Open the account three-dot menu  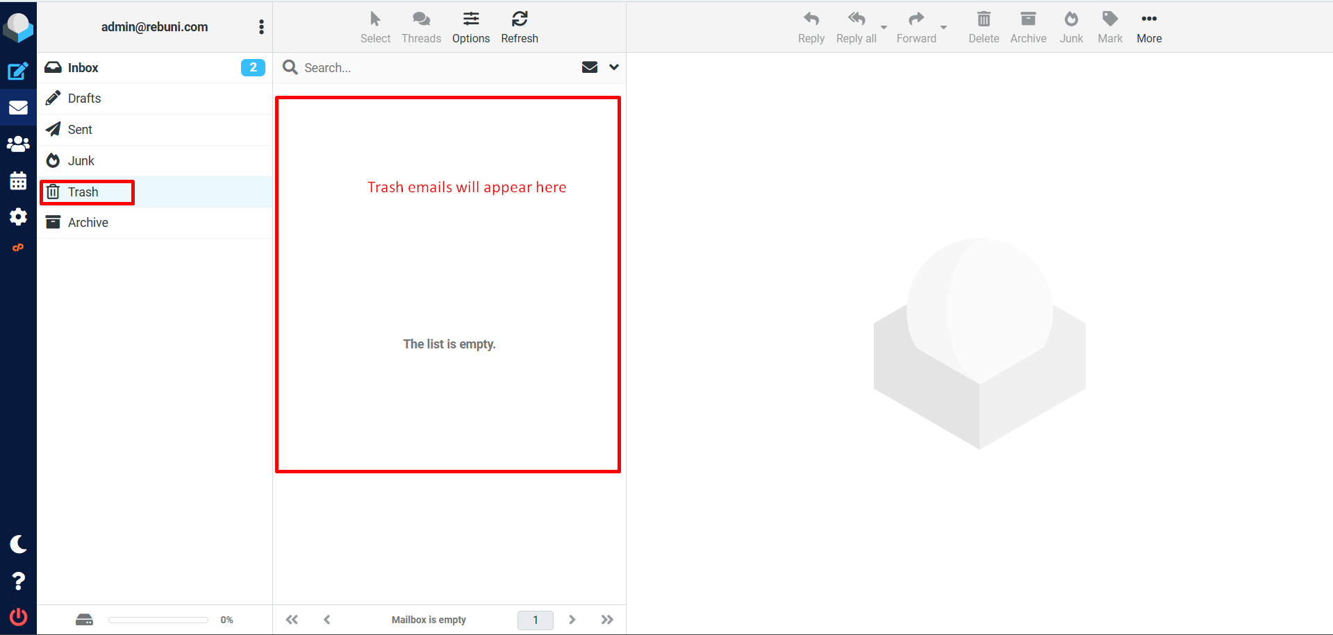click(261, 27)
